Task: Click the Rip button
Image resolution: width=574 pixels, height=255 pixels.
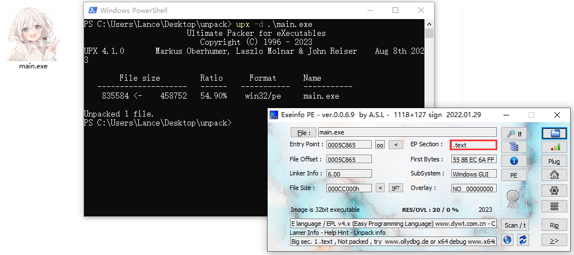Action: (554, 225)
